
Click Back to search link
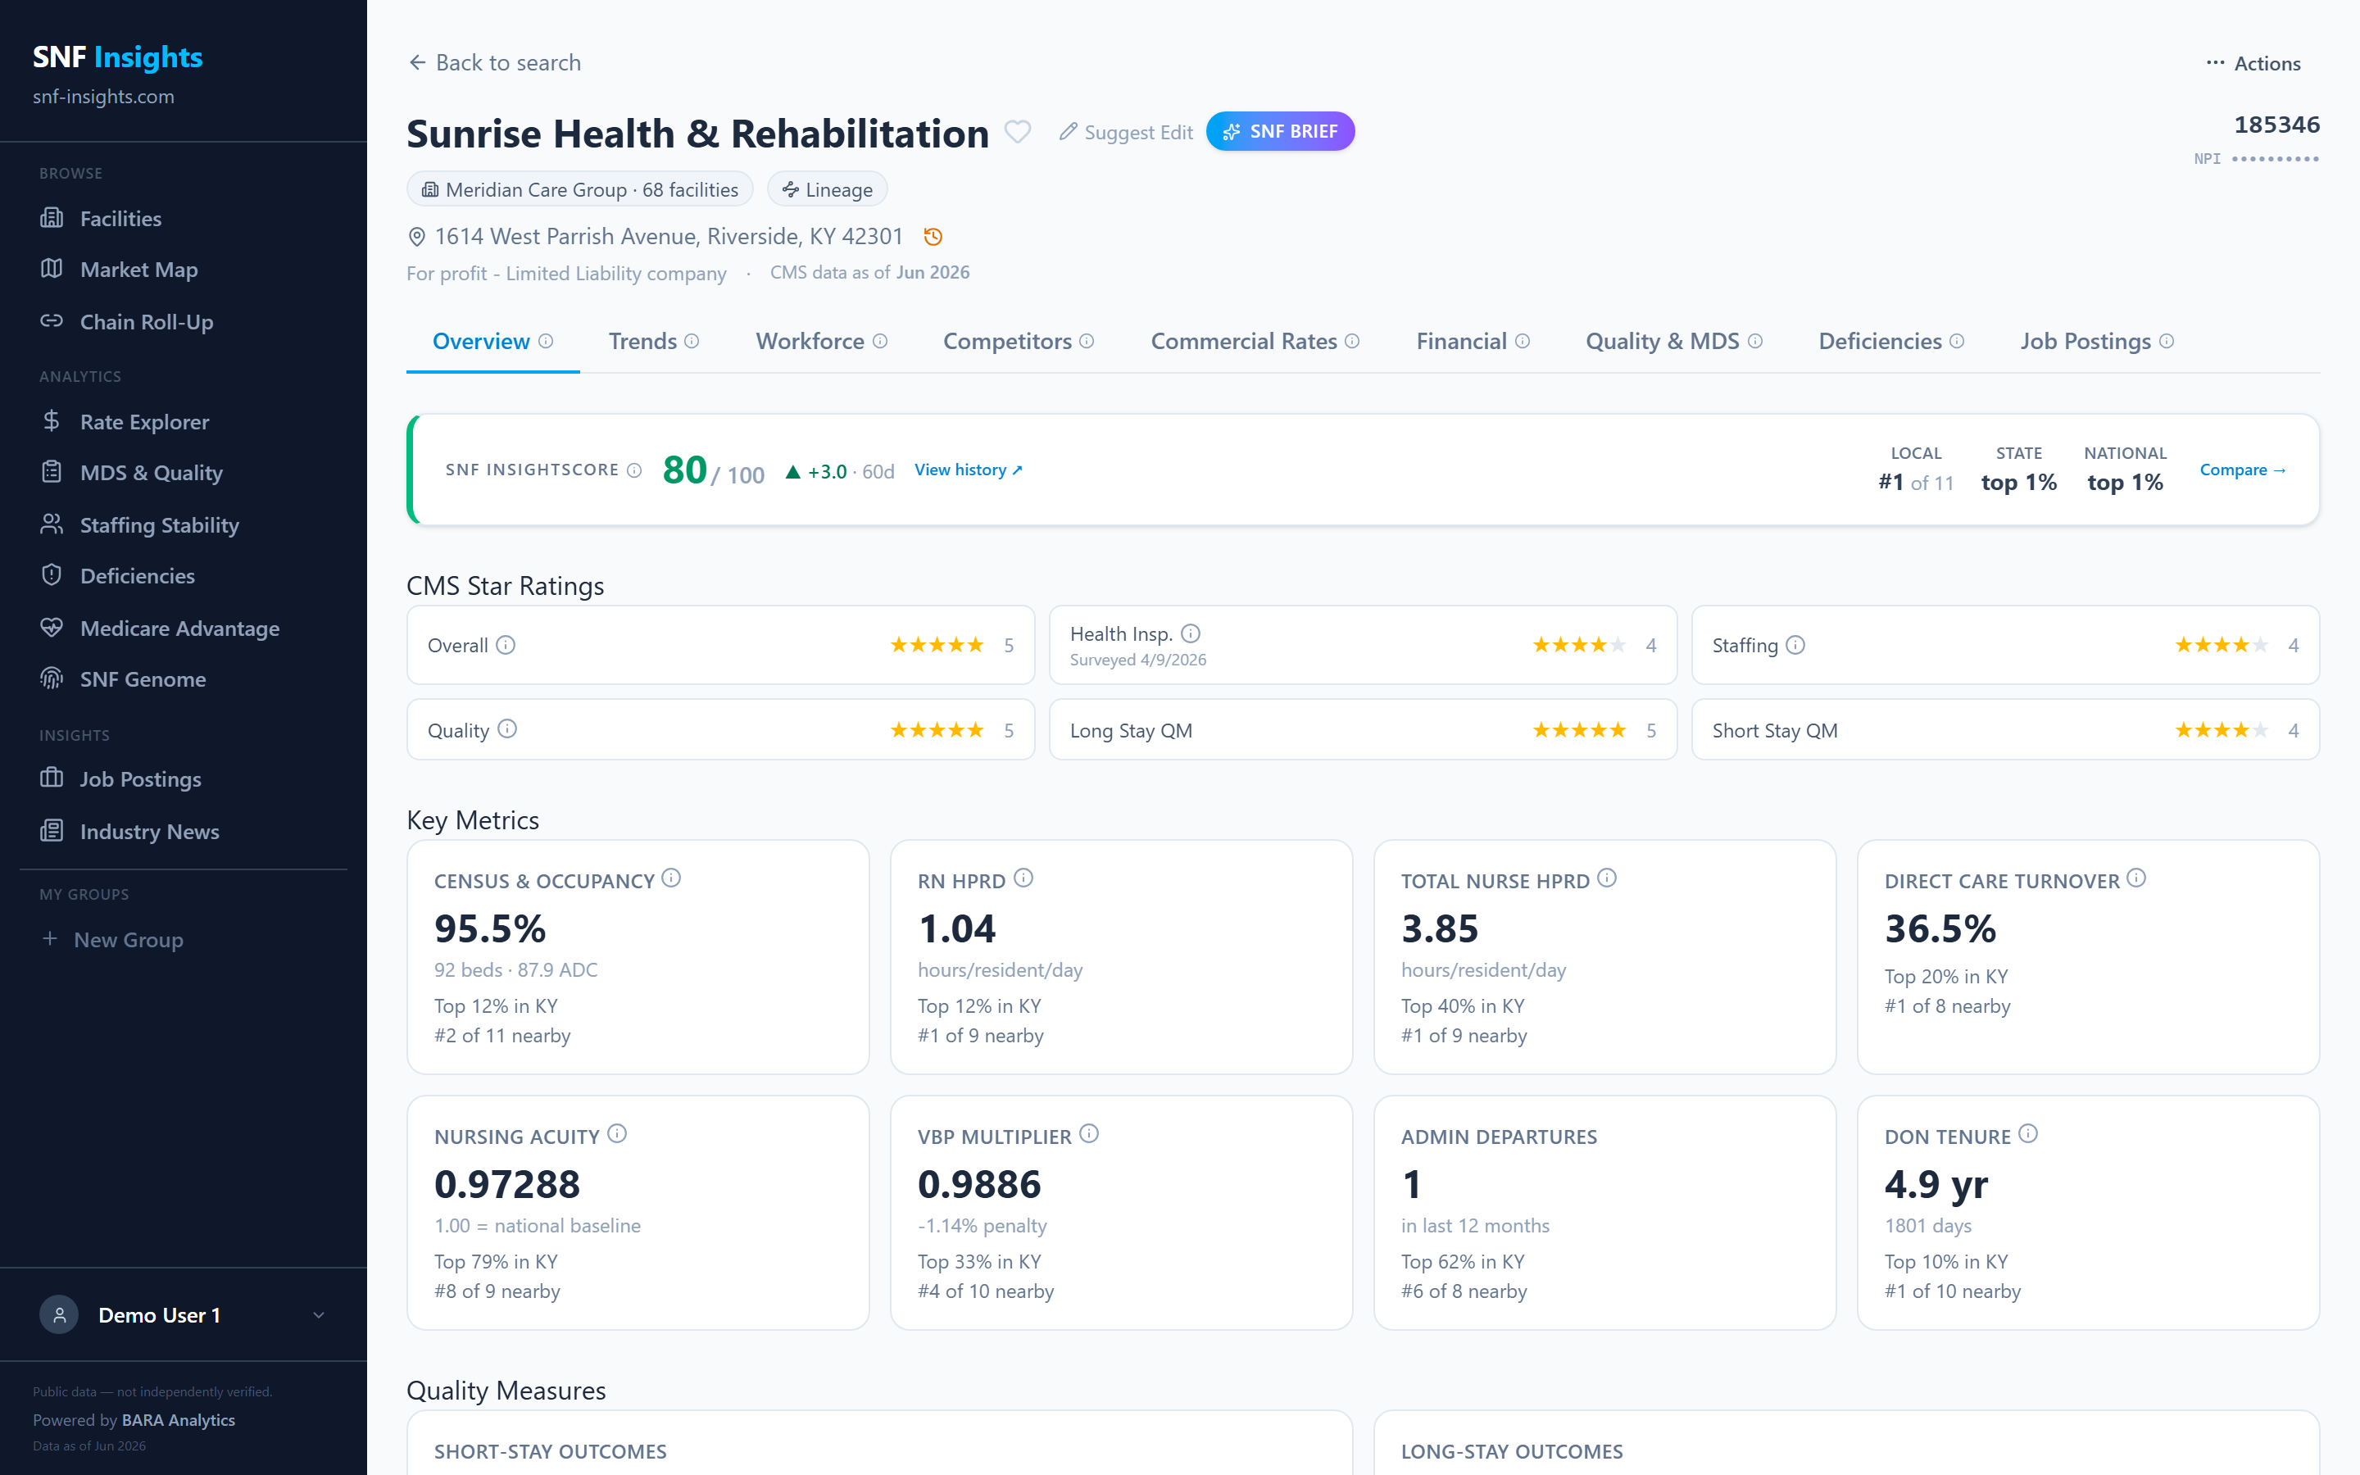494,63
